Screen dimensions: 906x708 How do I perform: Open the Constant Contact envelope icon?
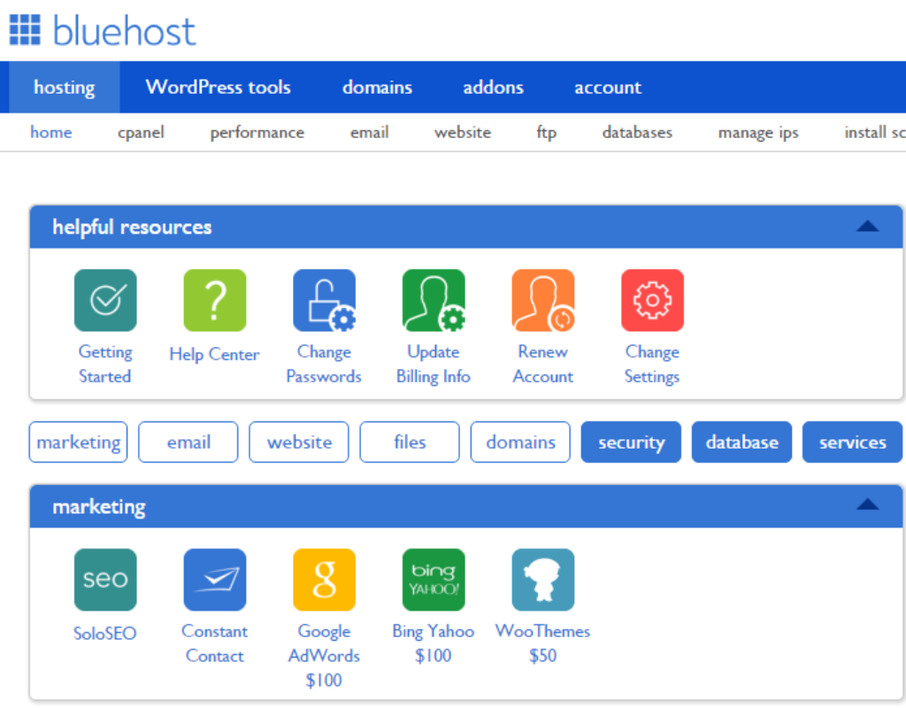pos(214,579)
